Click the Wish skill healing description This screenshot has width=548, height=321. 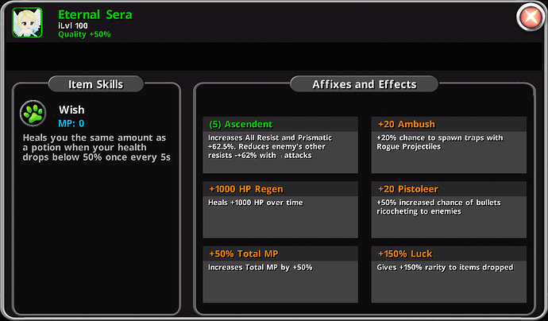coord(96,146)
